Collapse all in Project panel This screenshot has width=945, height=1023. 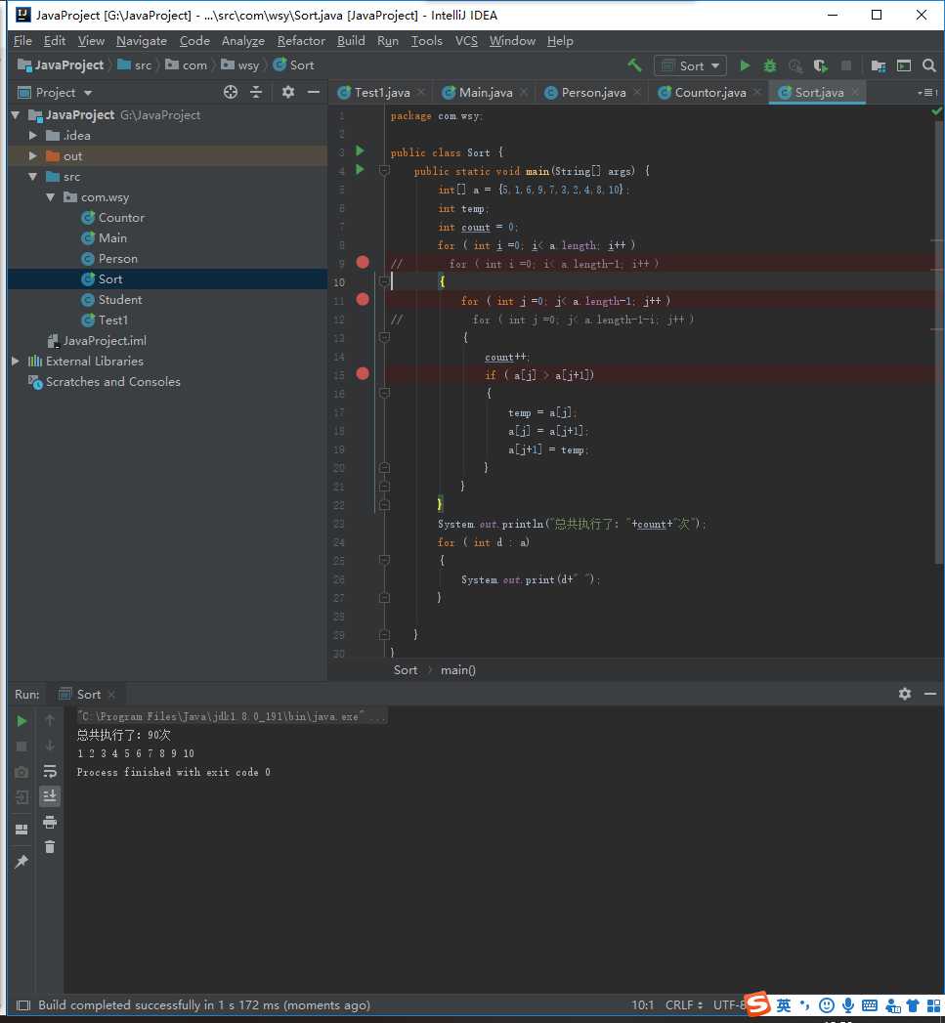pyautogui.click(x=256, y=92)
